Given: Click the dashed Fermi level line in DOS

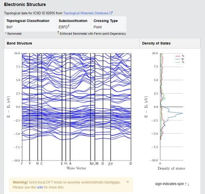Looking at the screenshot, I should click(x=171, y=107).
